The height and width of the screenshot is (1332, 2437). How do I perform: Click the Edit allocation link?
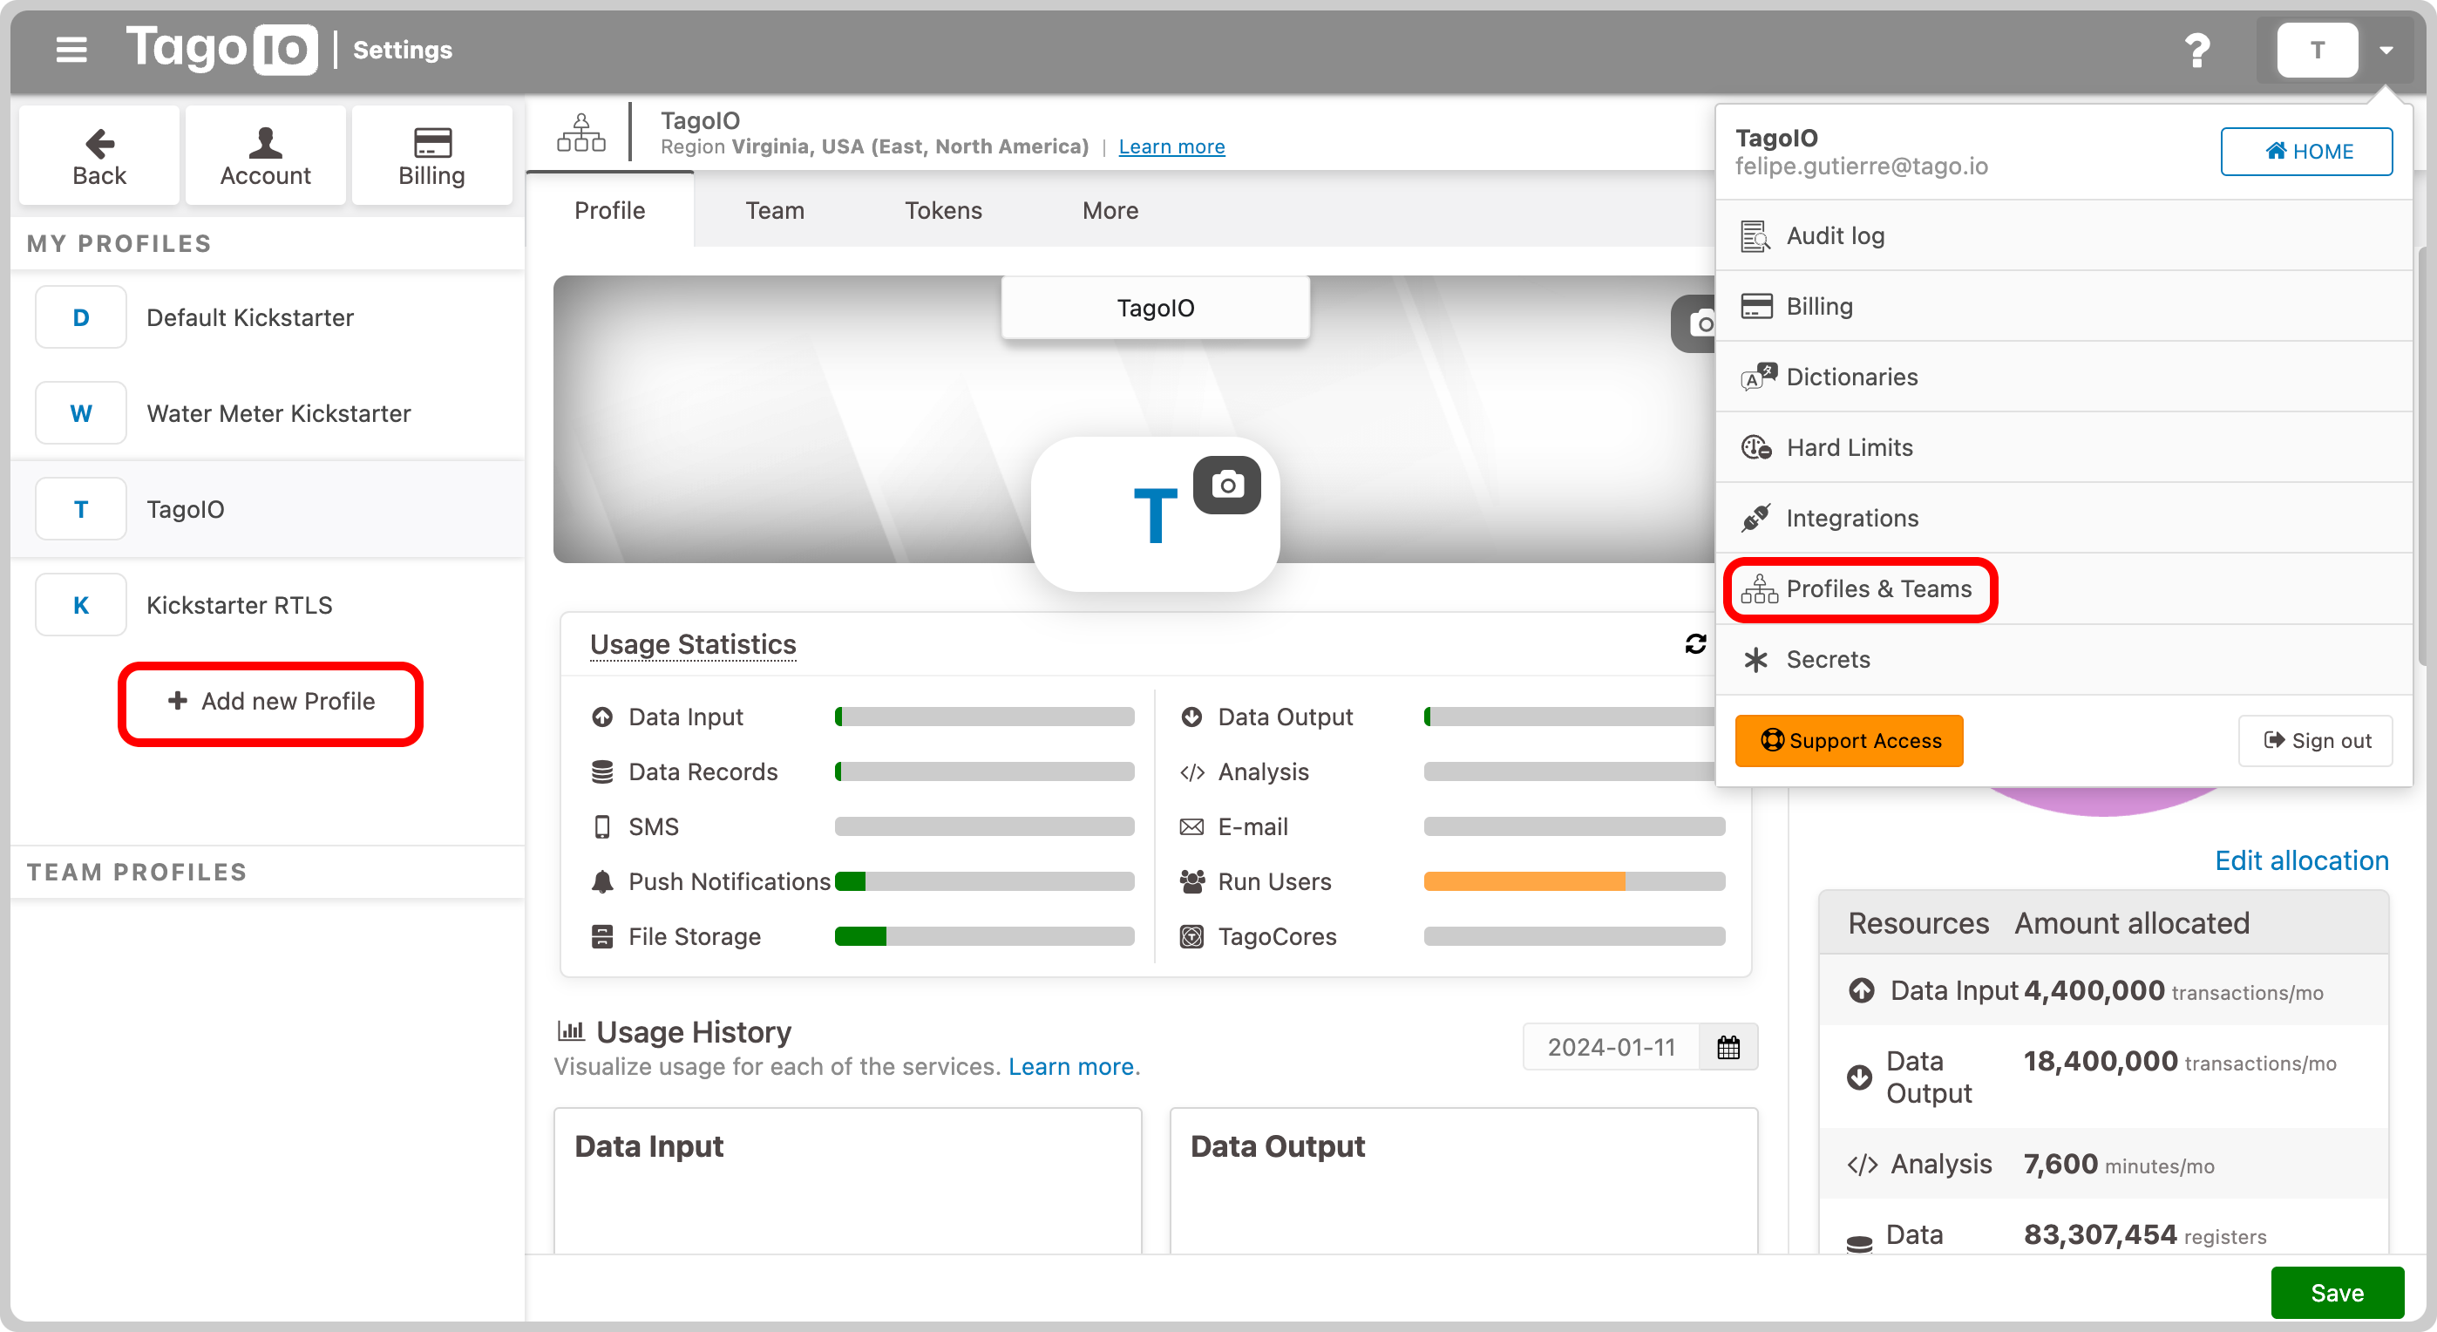coord(2301,860)
